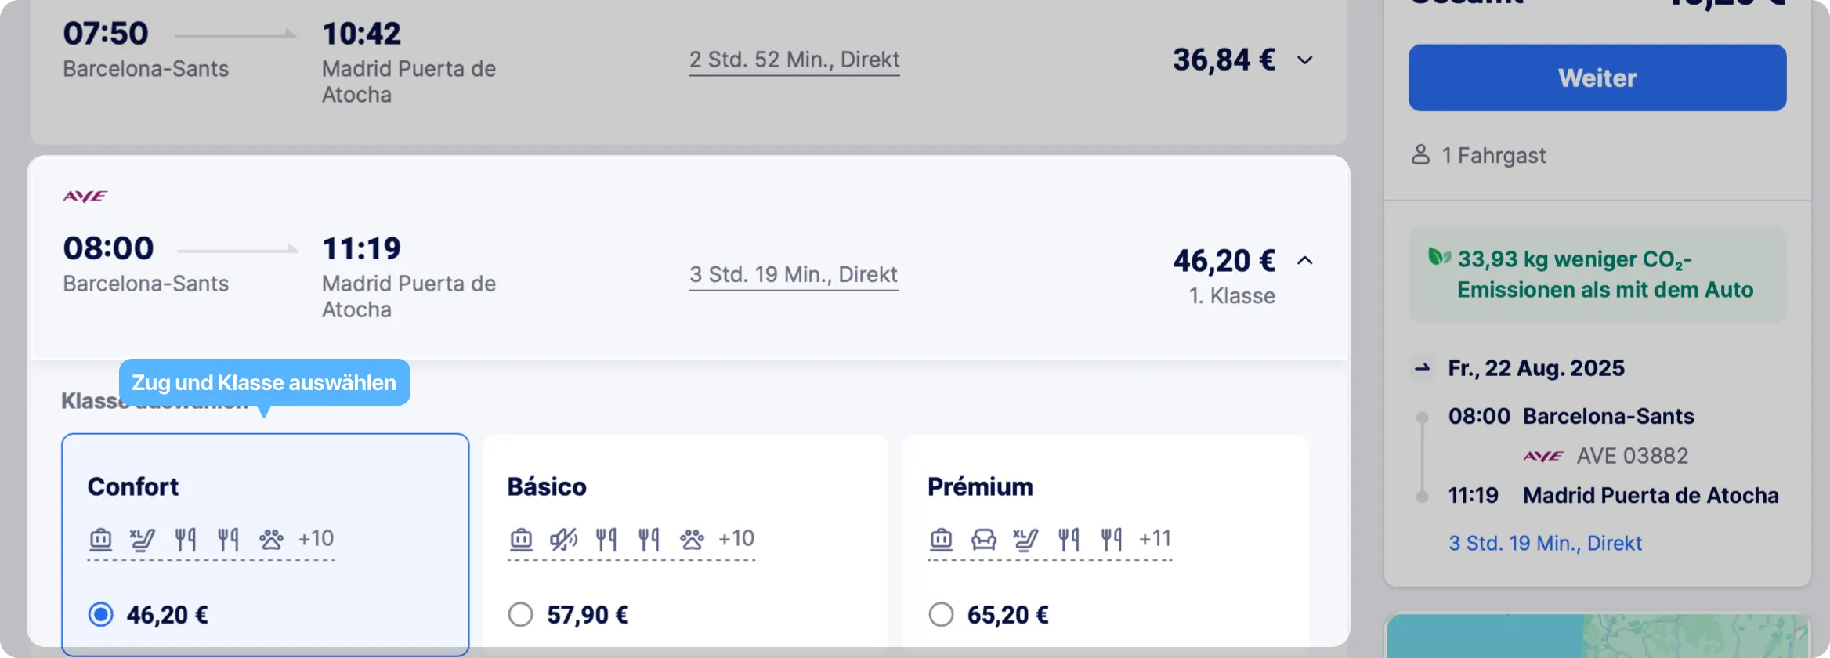Viewport: 1830px width, 658px height.
Task: Open the Básico class card
Action: coord(685,542)
